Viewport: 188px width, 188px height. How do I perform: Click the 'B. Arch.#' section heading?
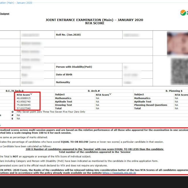93,91
